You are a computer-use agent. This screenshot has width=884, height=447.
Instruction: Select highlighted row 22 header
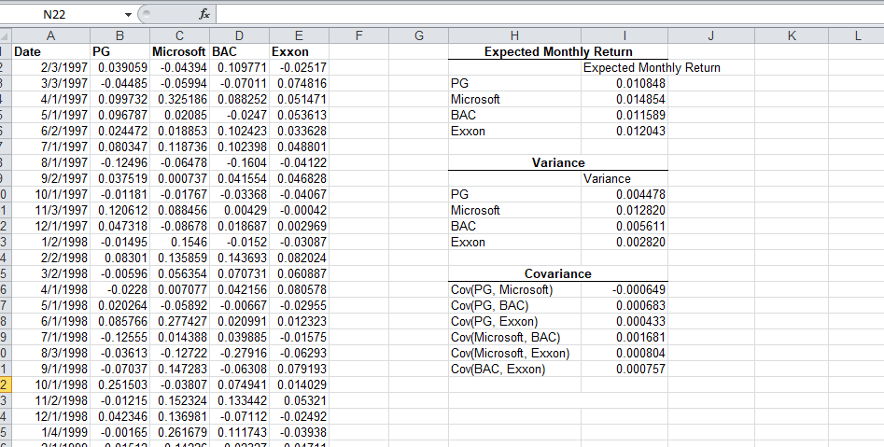[x=5, y=385]
